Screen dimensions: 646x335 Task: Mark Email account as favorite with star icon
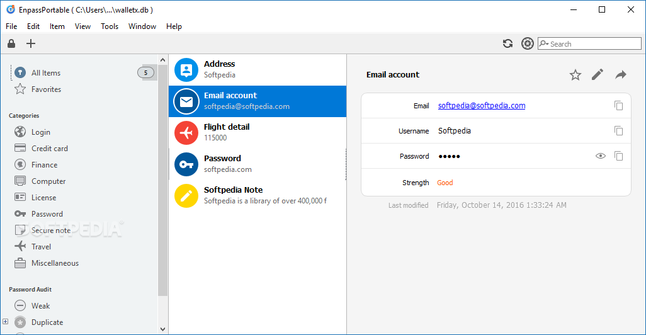pyautogui.click(x=575, y=74)
